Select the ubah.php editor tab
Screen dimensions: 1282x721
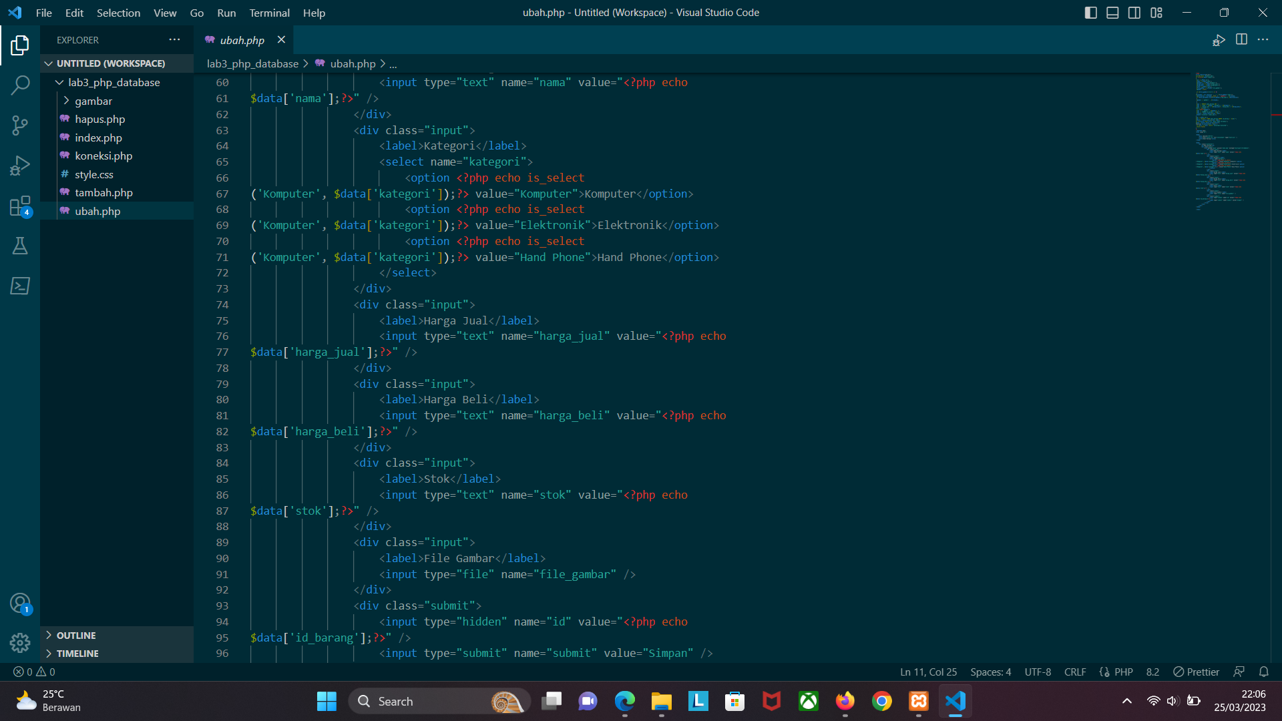point(242,40)
